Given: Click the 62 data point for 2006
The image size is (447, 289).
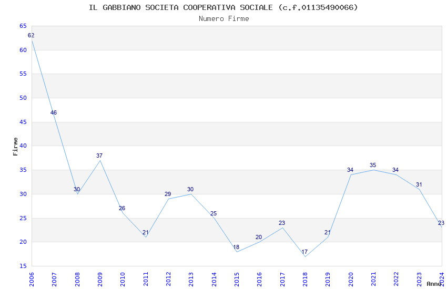Looking at the screenshot, I should pyautogui.click(x=31, y=36).
